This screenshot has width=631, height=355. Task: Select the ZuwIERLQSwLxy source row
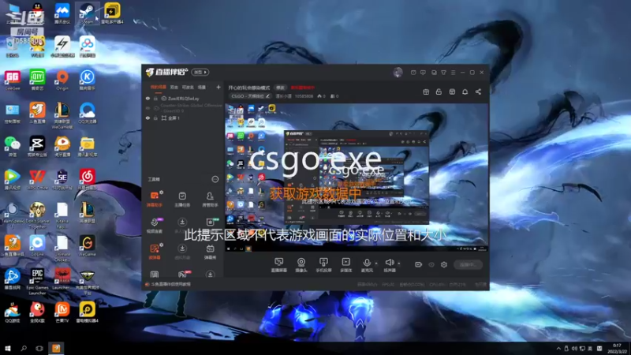click(183, 98)
